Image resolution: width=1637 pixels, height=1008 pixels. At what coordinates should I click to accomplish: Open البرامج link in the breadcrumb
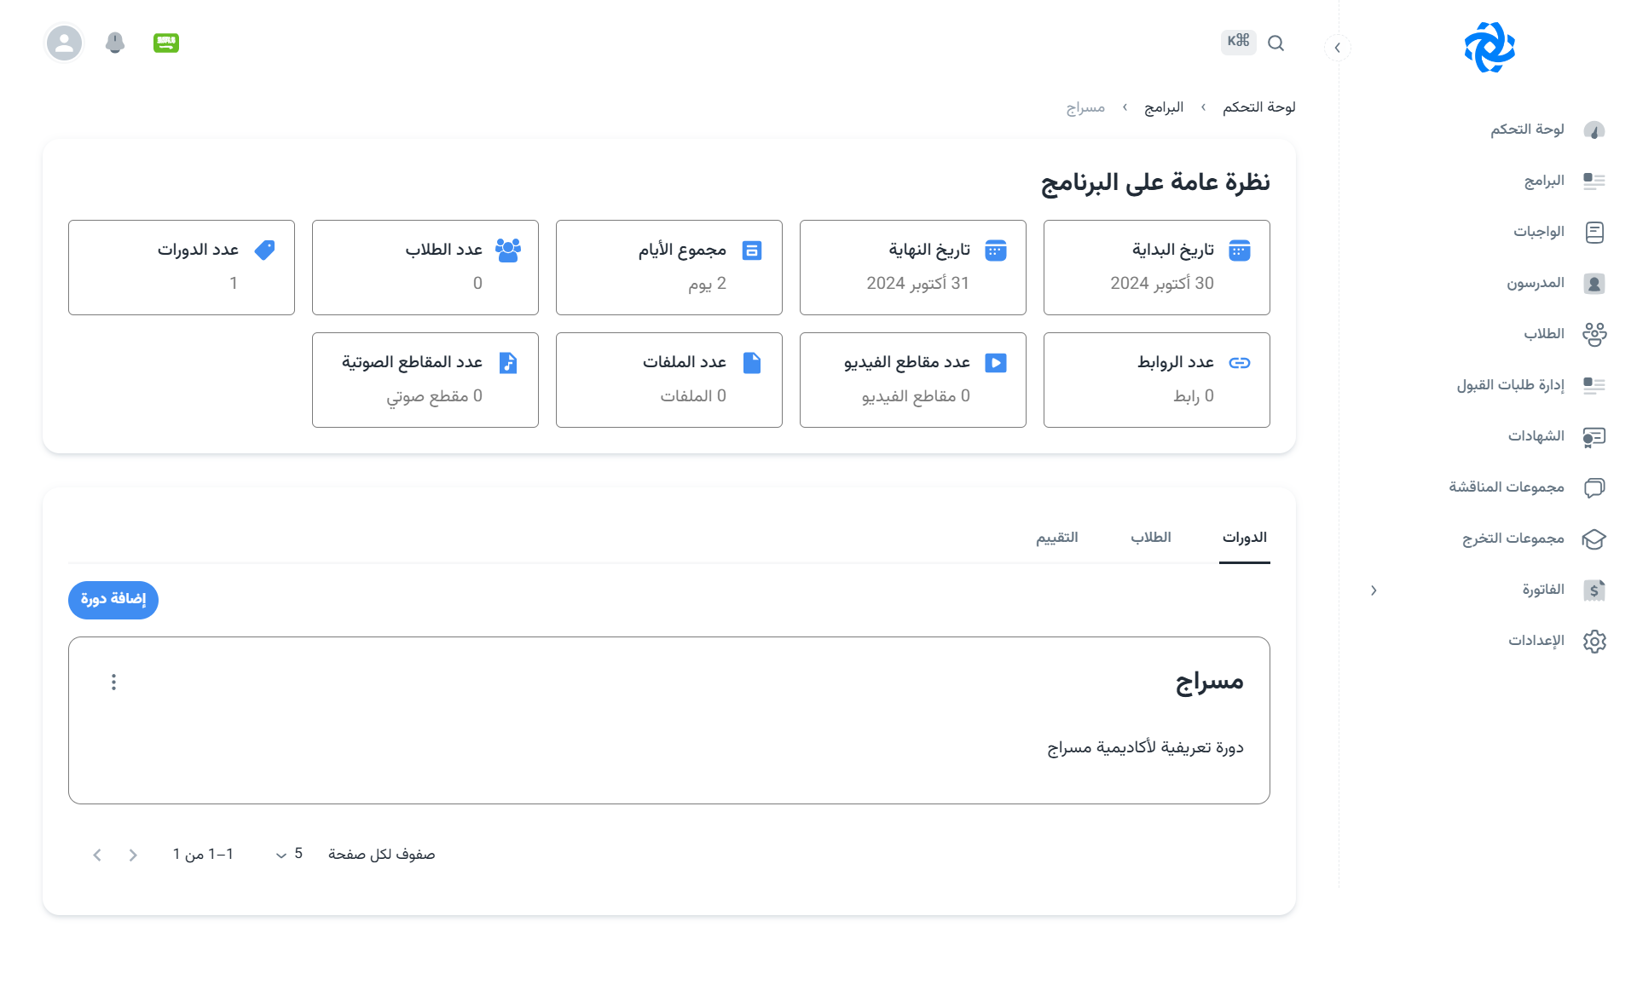[1164, 107]
